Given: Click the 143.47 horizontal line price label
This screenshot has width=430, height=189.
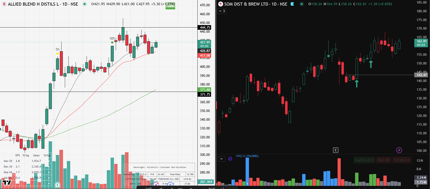Looking at the screenshot, I should (421, 75).
